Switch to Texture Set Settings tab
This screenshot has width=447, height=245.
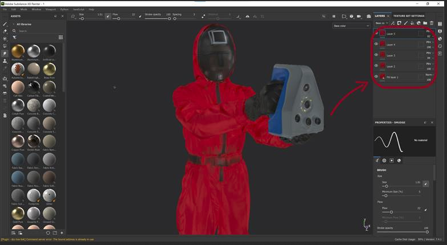[409, 16]
